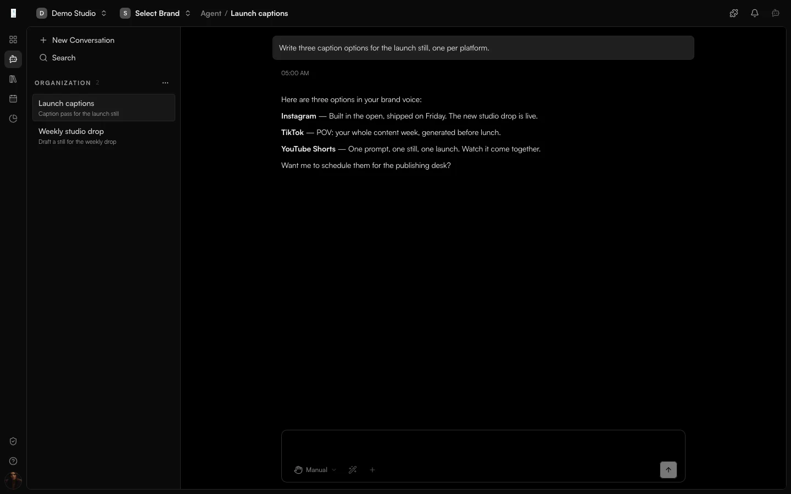
Task: Click the YouTube Shorts caption line
Action: point(411,149)
